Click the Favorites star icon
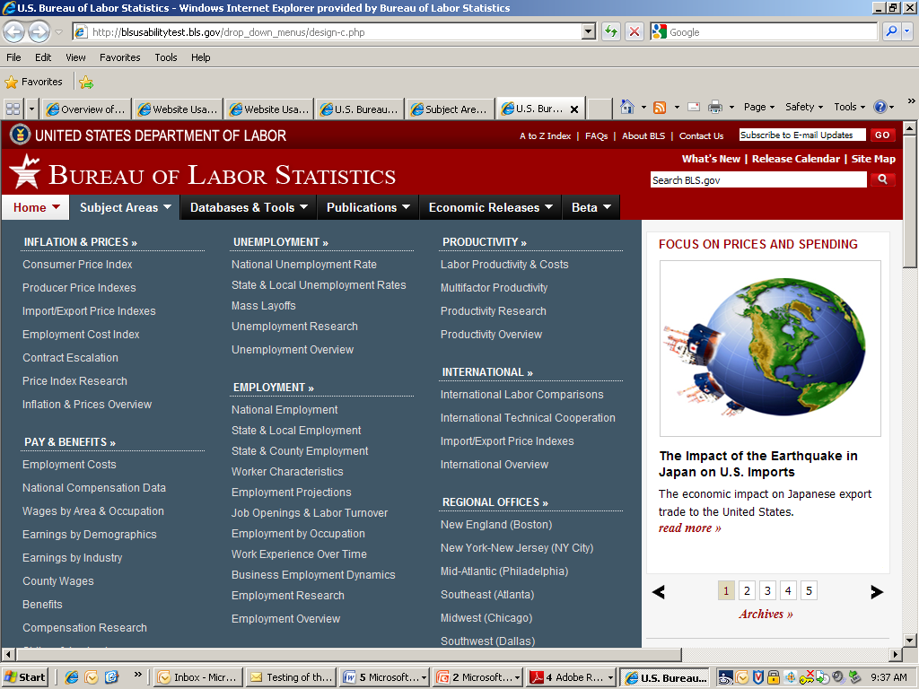919x689 pixels. [x=11, y=82]
